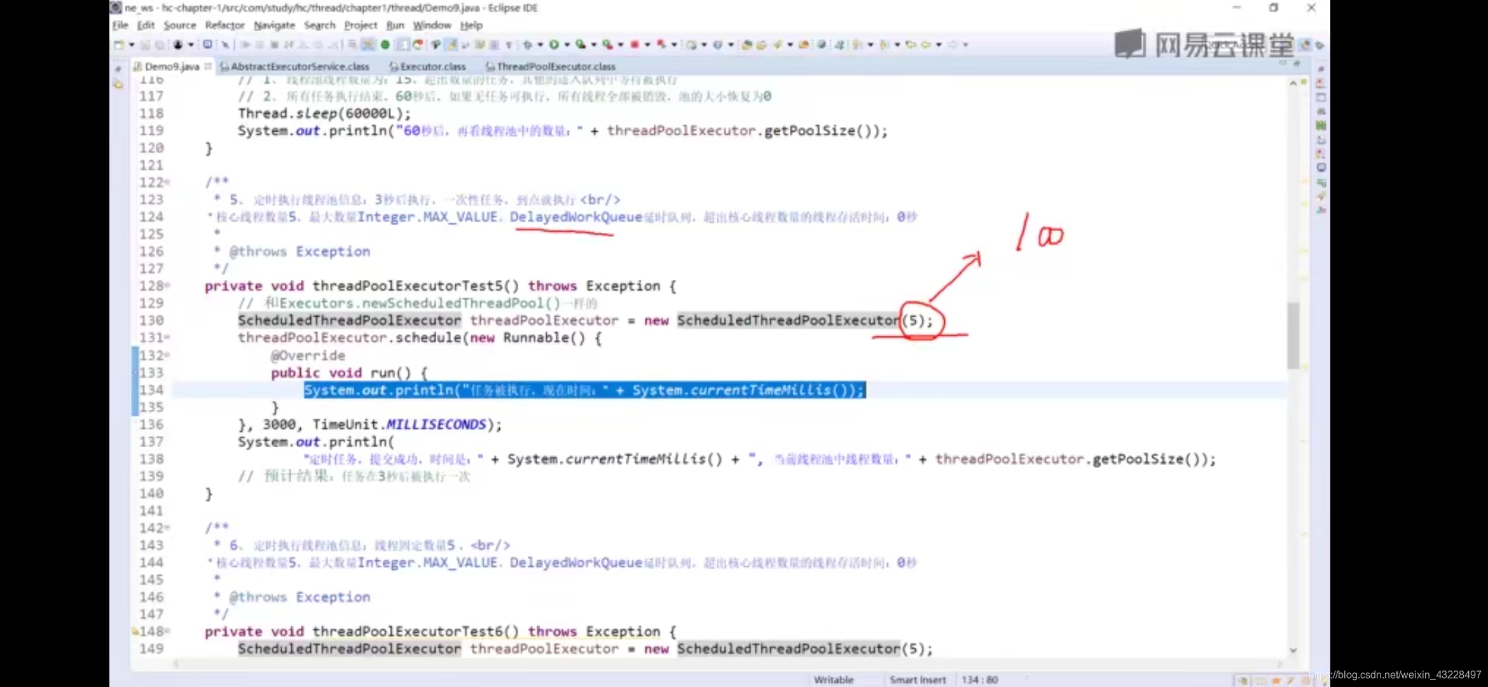Click the Open Type icon

pyautogui.click(x=747, y=45)
